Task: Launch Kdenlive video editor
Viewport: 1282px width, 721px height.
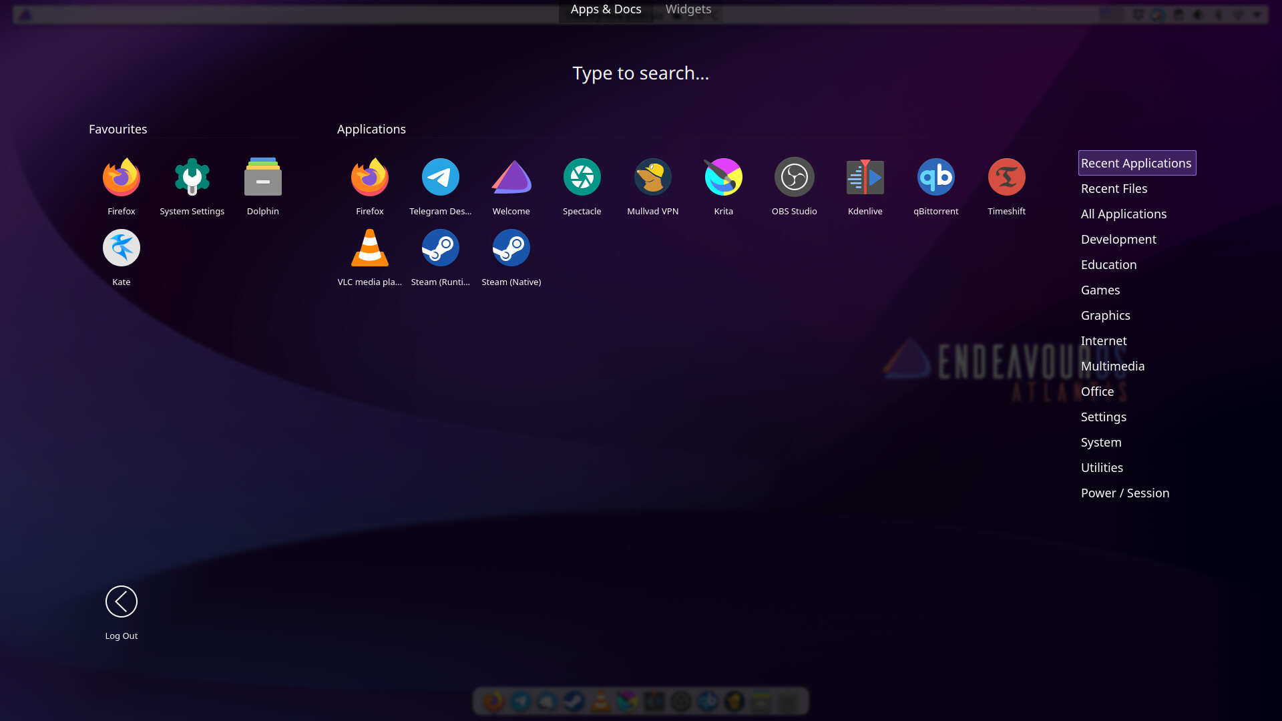Action: click(865, 186)
